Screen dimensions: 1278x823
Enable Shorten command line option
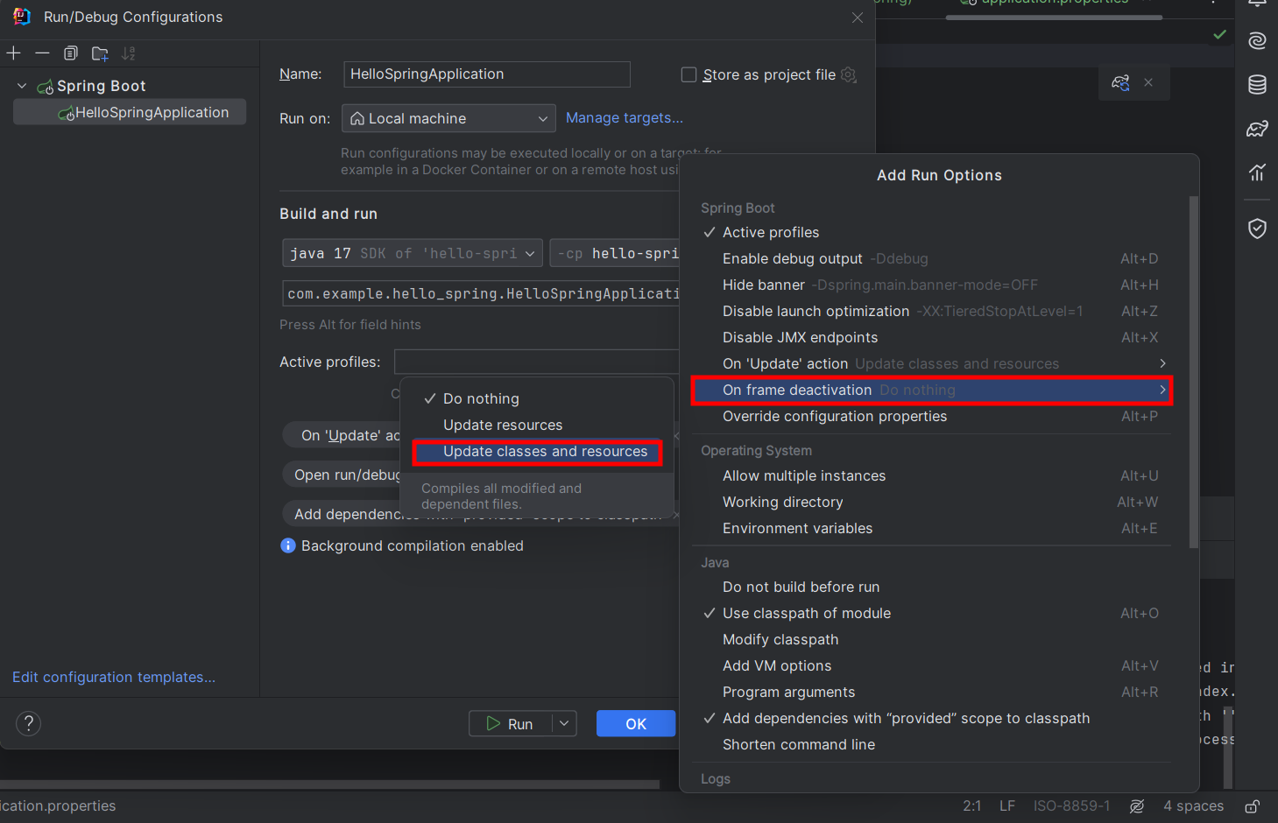[x=932, y=744]
